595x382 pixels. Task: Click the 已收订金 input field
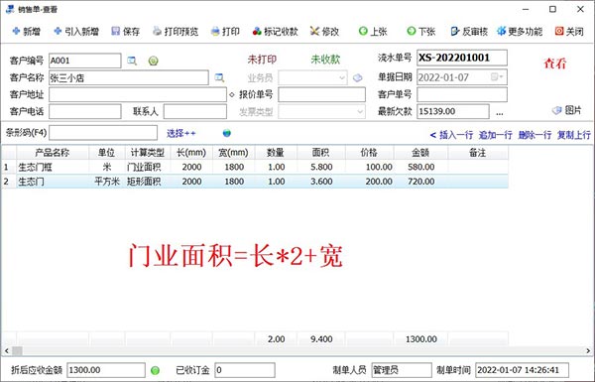pyautogui.click(x=245, y=370)
